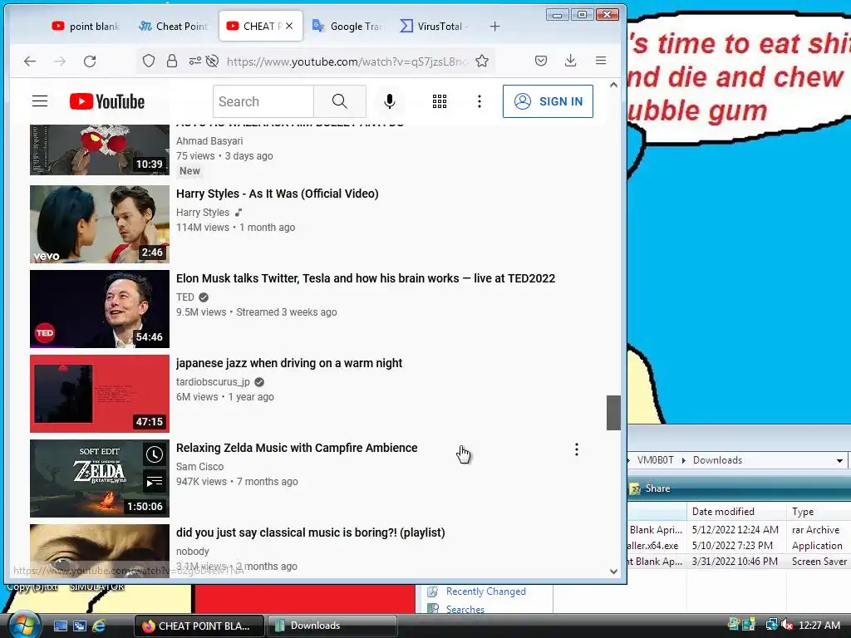
Task: Click the tardiobscurus_jp channel name
Action: click(x=213, y=382)
